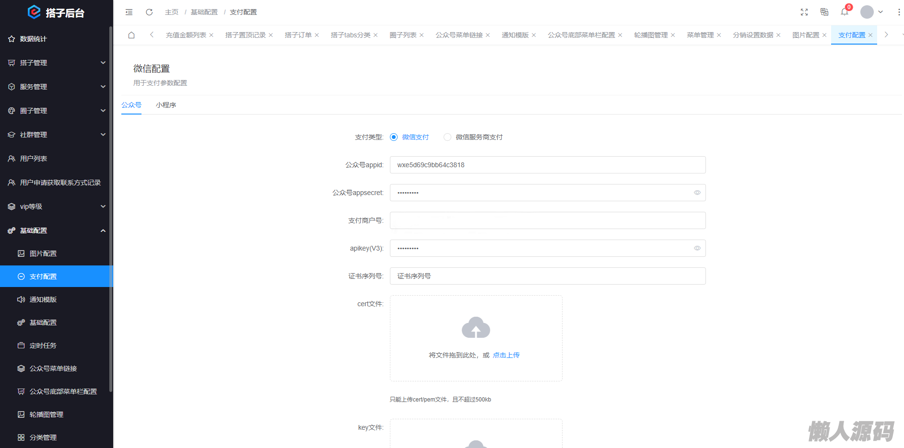Click the 点击上传 link for cert file
Viewport: 904px width, 448px height.
pyautogui.click(x=506, y=355)
